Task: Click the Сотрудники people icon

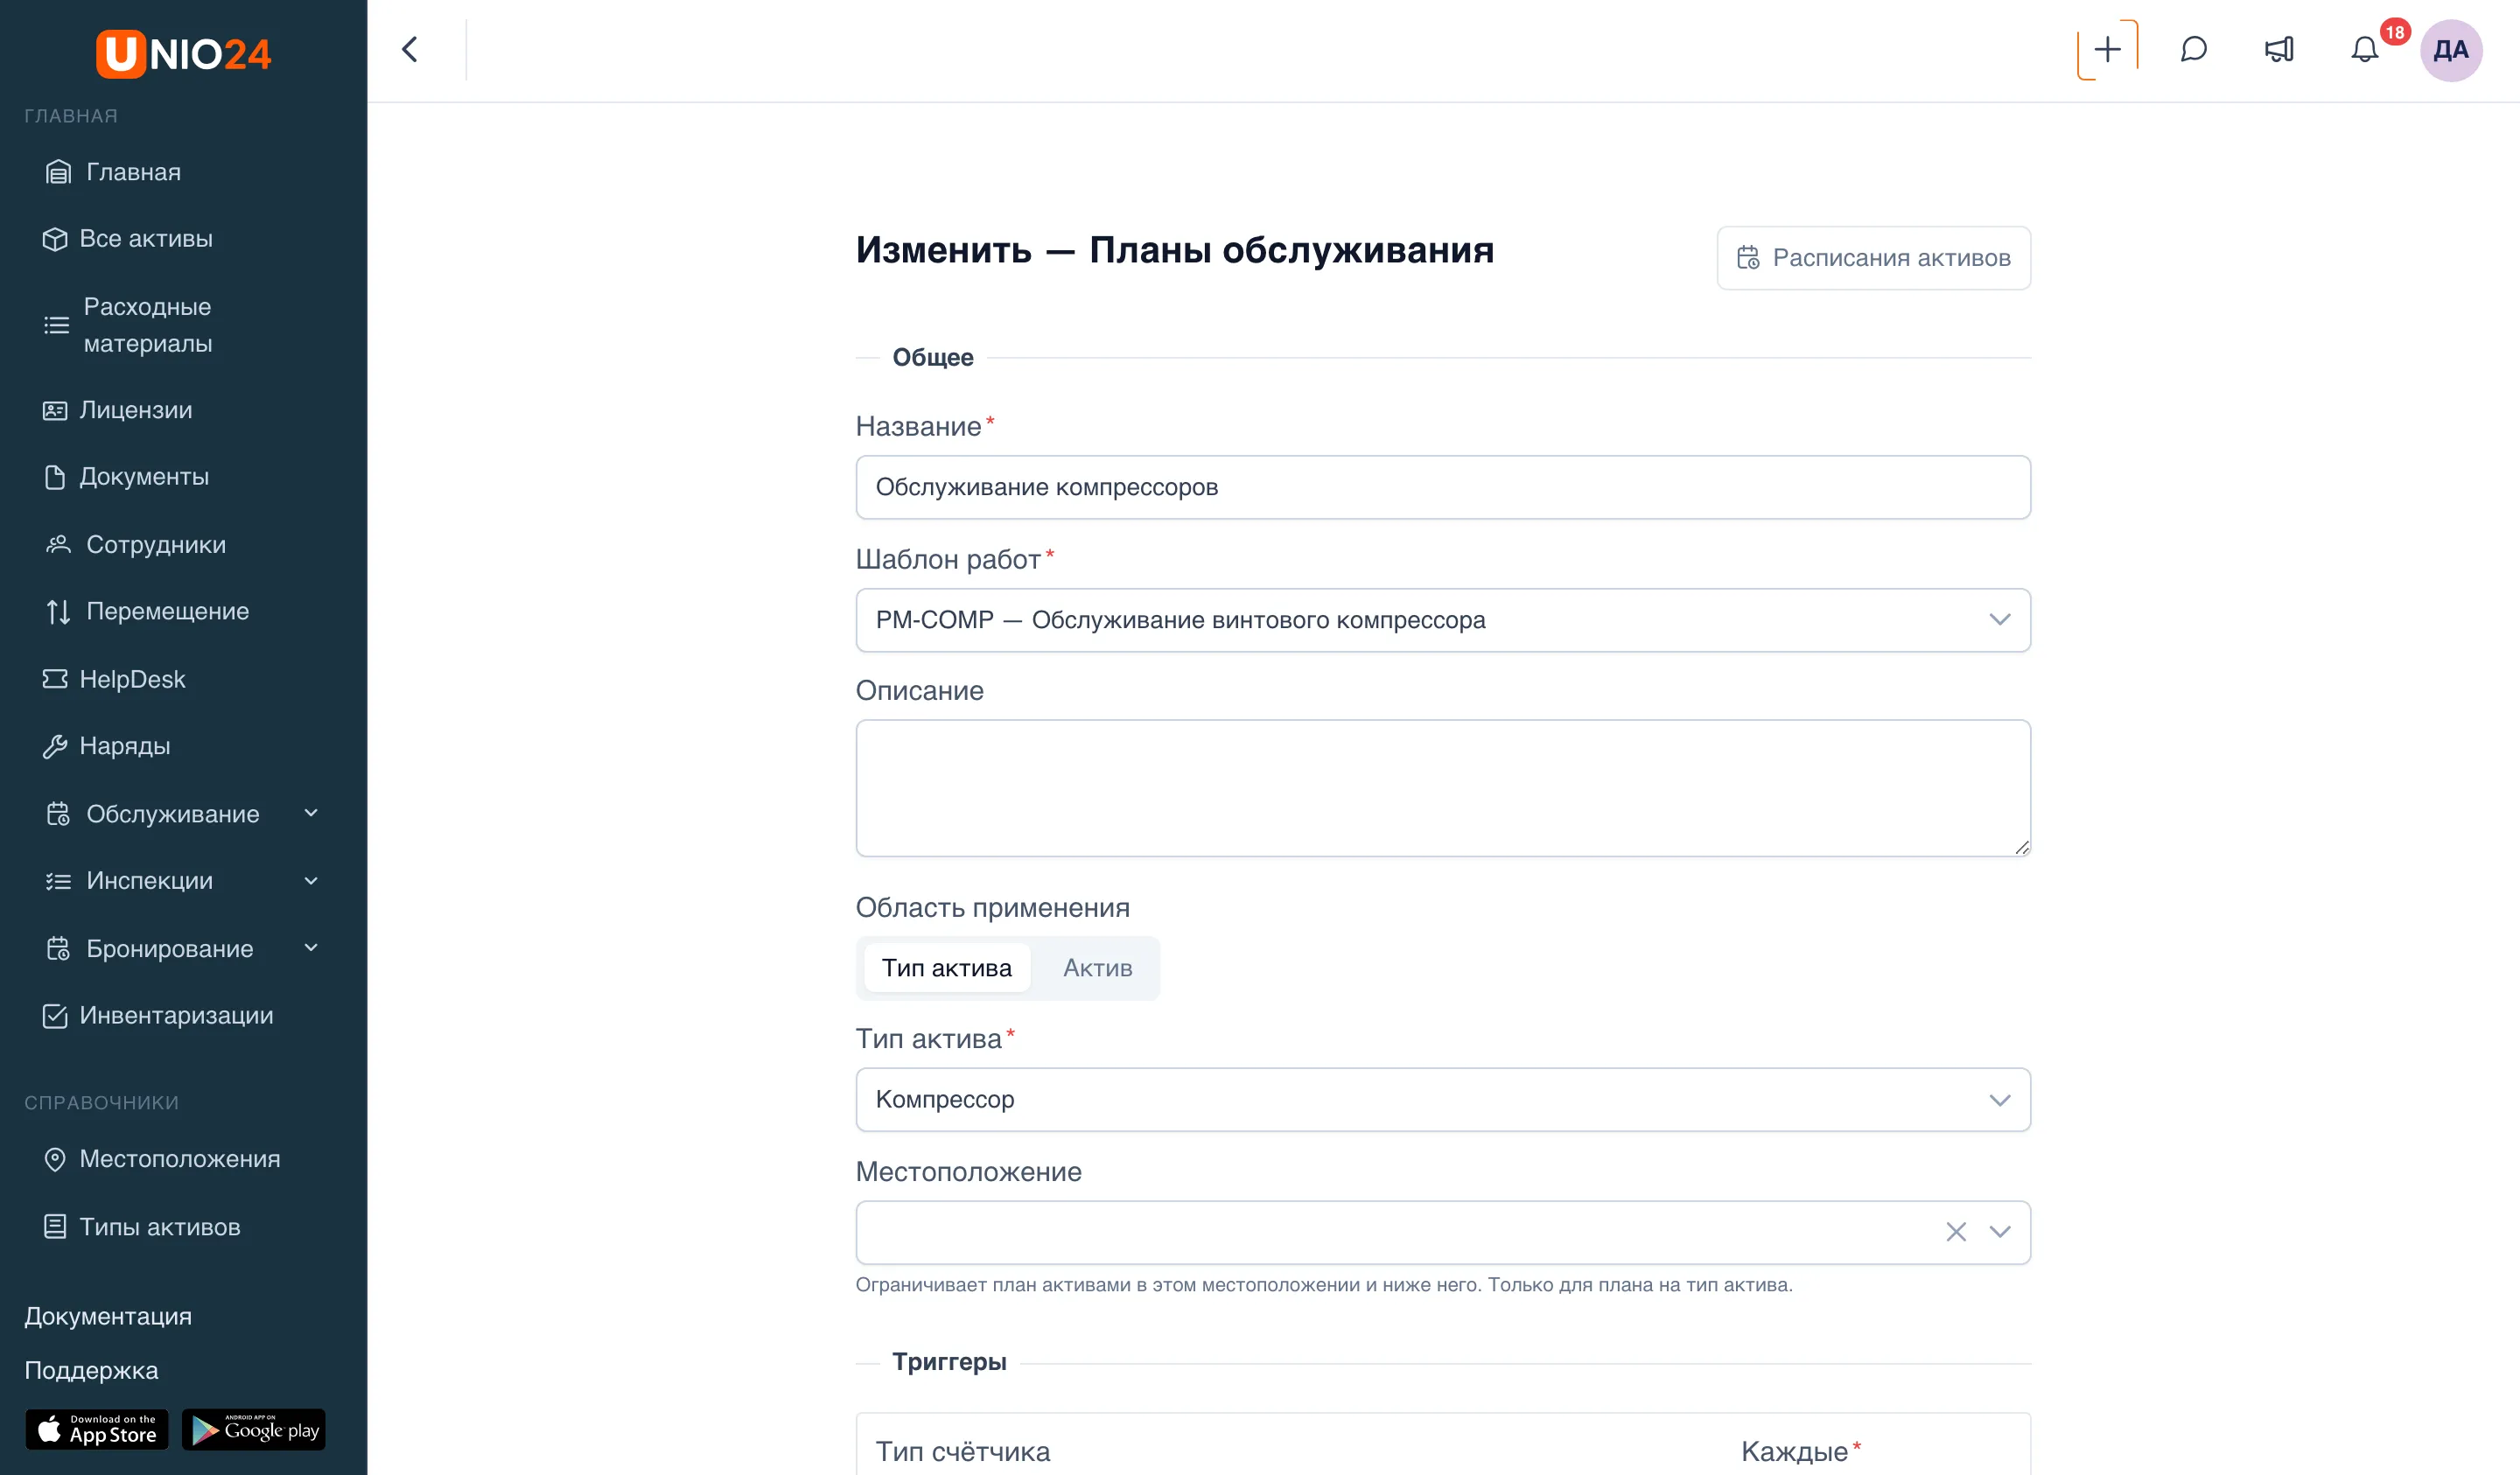Action: point(58,544)
